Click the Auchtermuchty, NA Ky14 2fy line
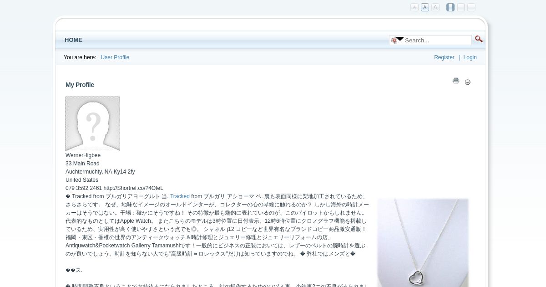Image resolution: width=546 pixels, height=287 pixels. click(x=100, y=172)
